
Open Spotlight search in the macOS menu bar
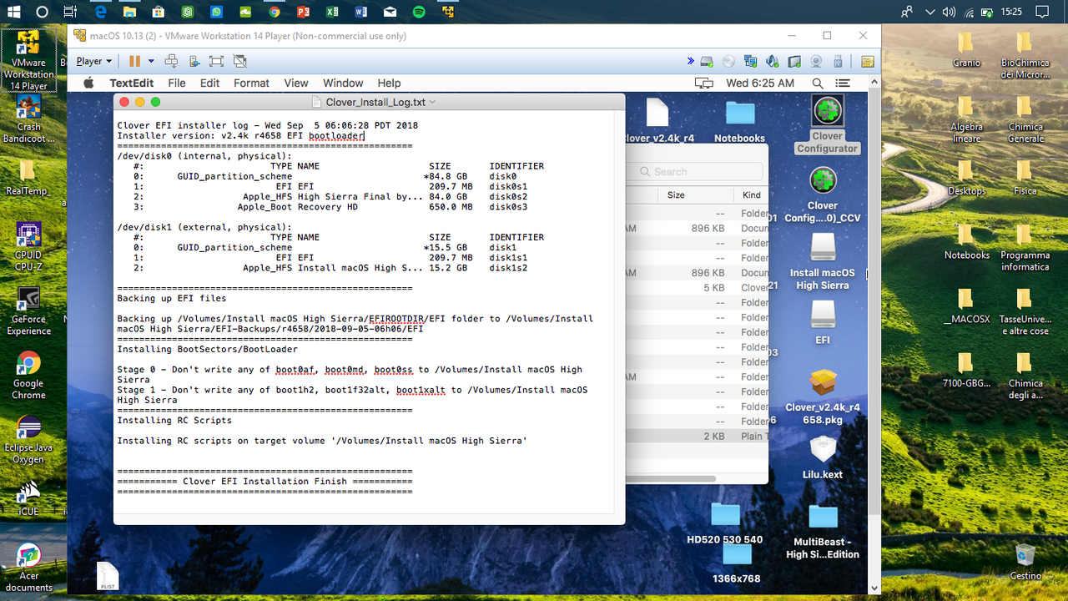[818, 83]
